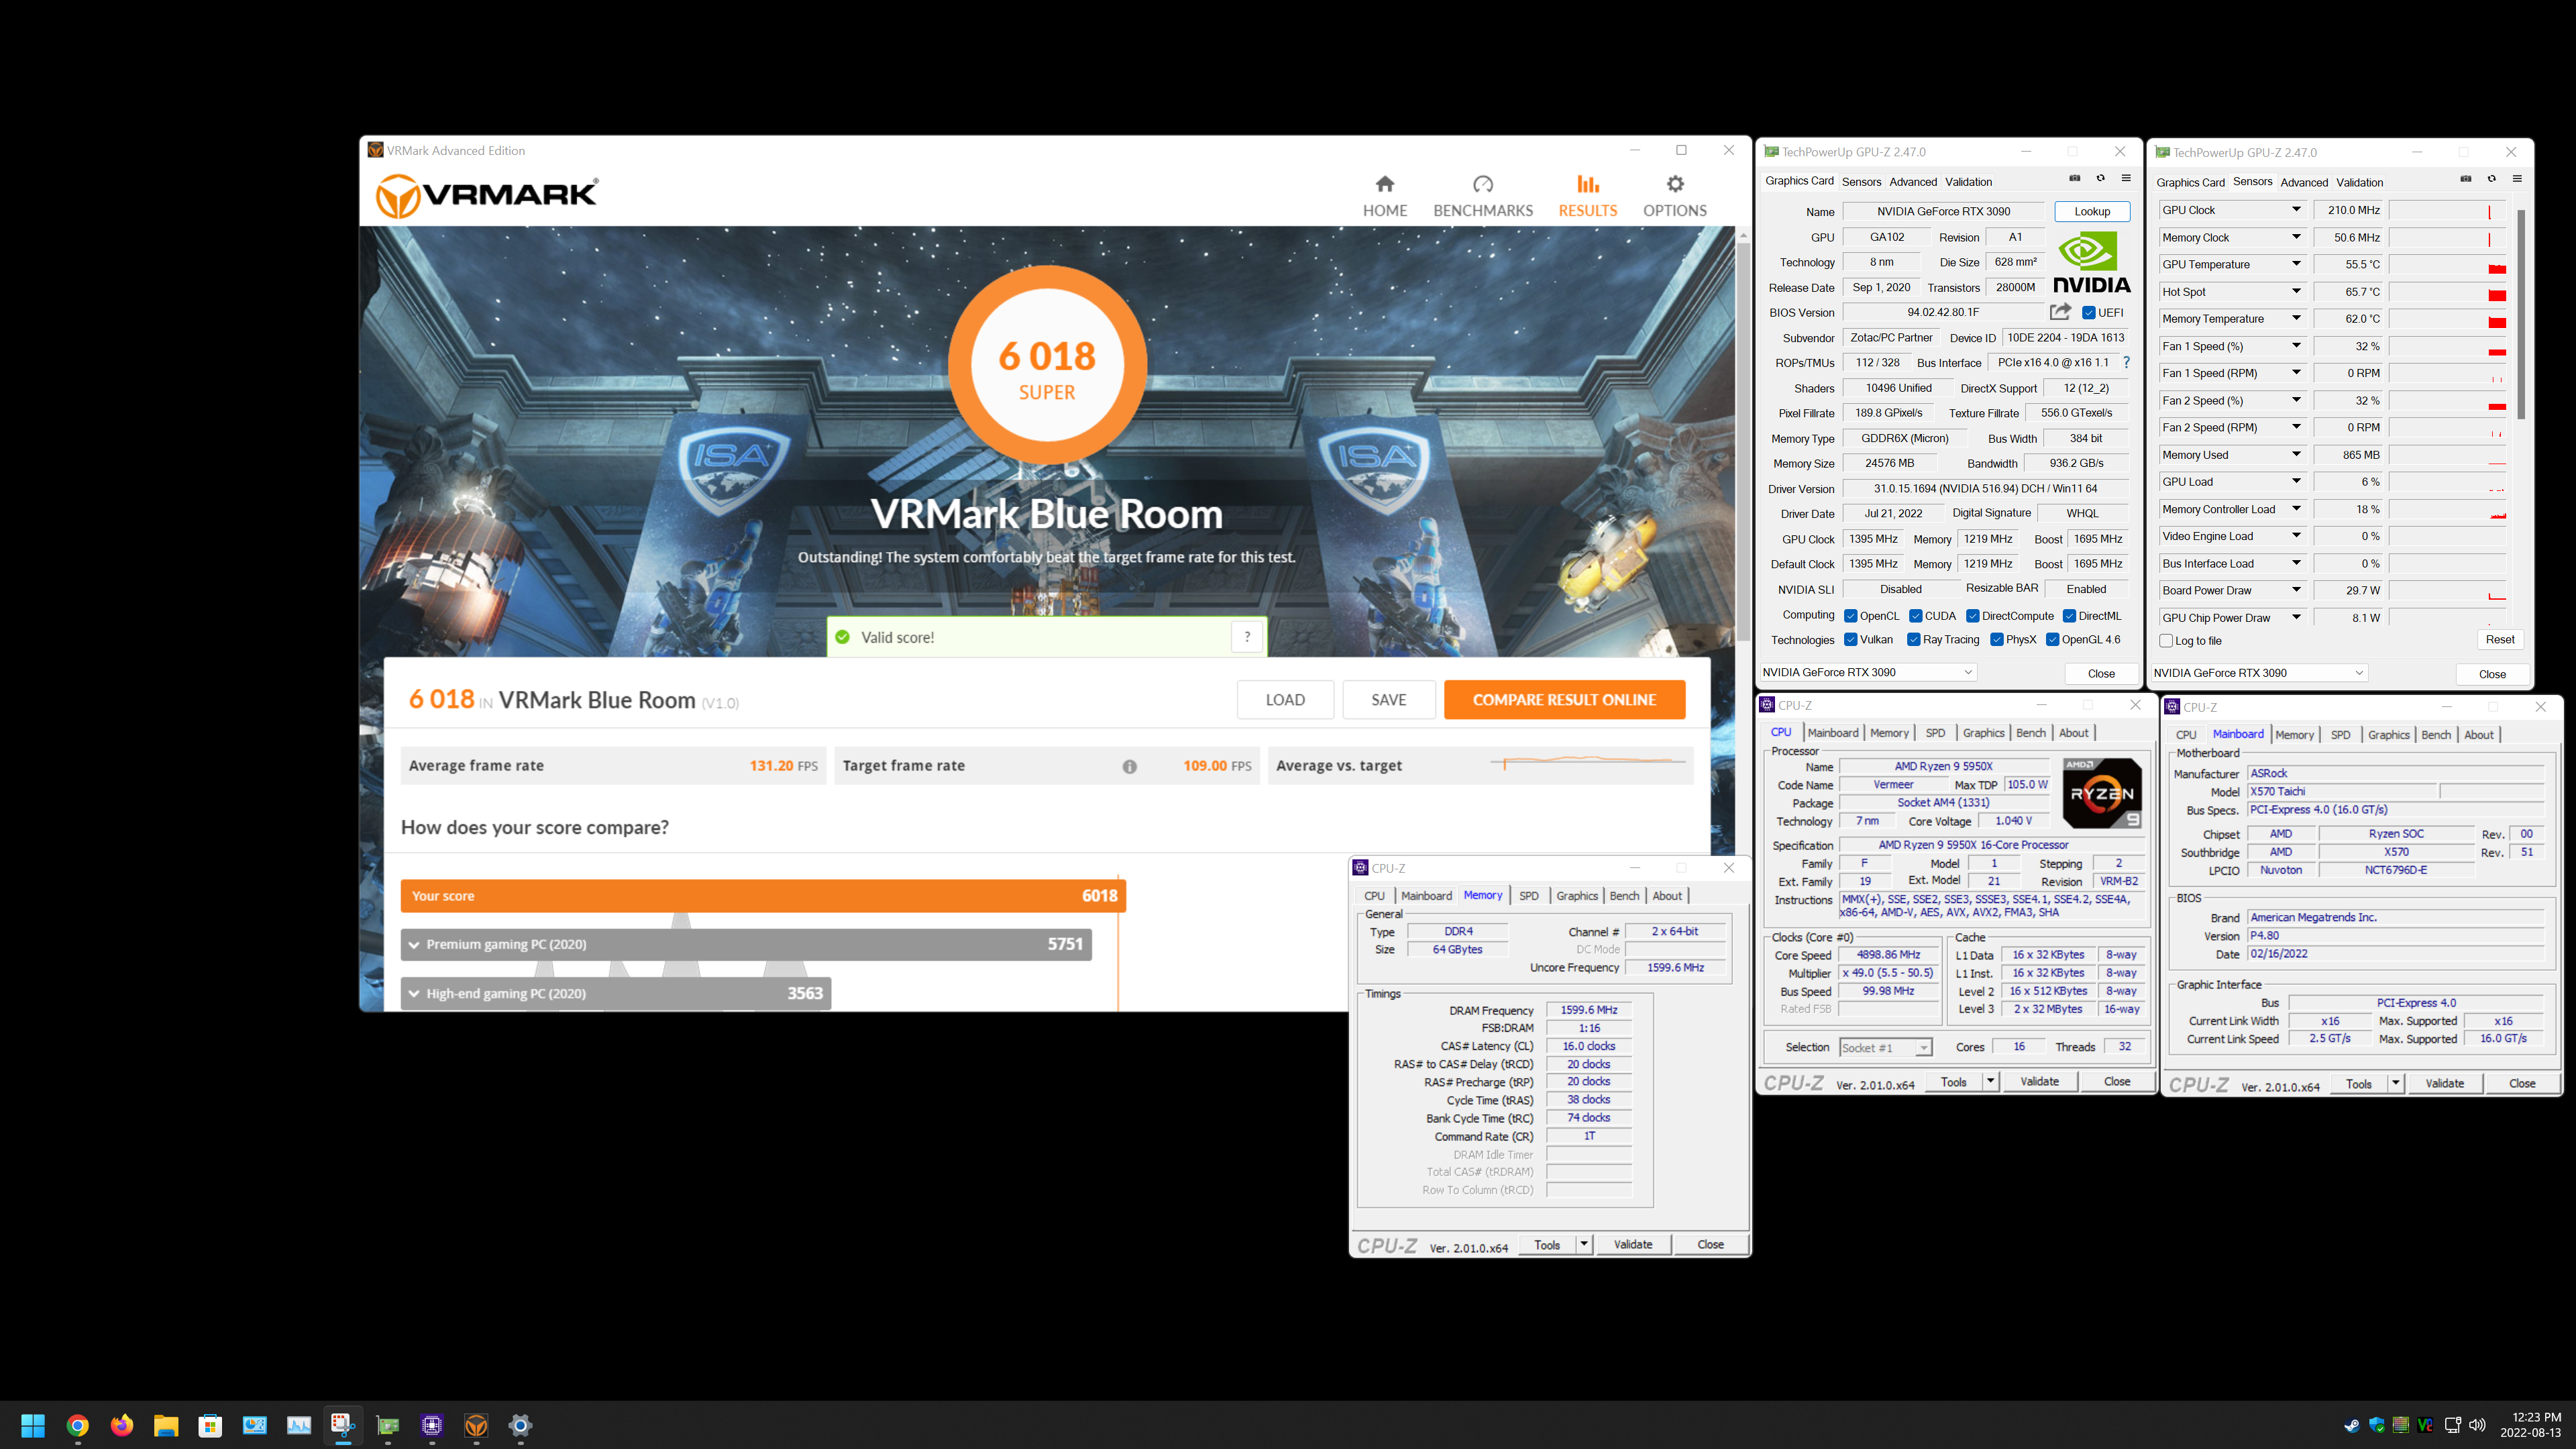Click the volume icon in the system tray

tap(2477, 1425)
